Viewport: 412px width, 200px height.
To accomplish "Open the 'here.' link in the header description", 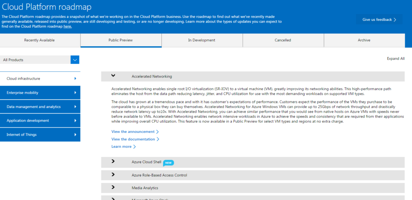I will [x=68, y=26].
